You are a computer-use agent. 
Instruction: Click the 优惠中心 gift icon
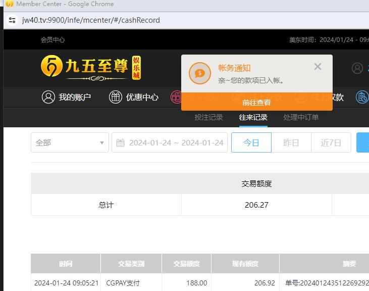point(115,97)
